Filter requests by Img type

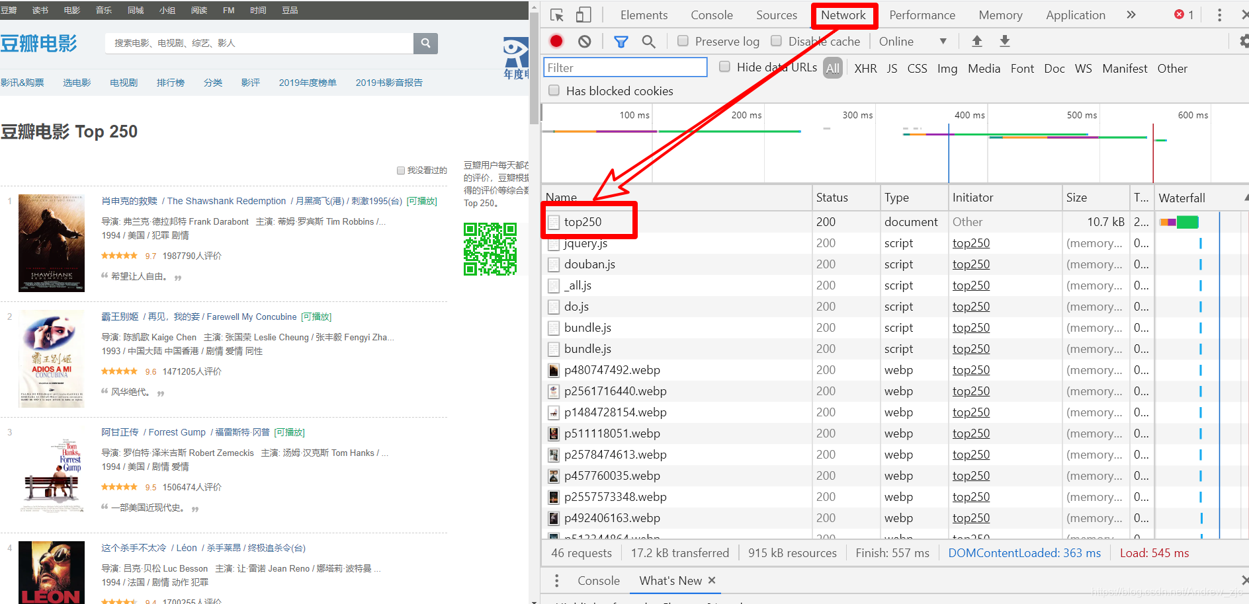947,69
